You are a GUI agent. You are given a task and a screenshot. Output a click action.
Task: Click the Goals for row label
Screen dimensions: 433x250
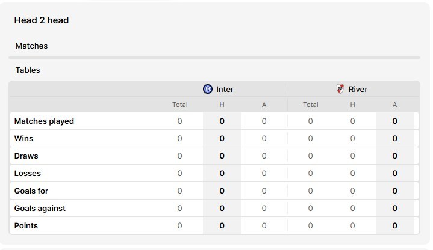coord(31,191)
